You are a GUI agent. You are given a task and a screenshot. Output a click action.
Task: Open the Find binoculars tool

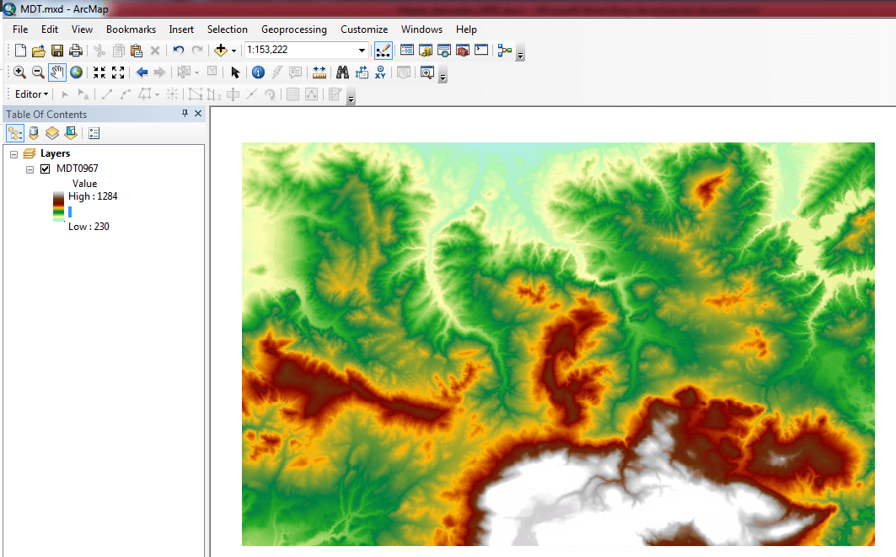pos(342,72)
